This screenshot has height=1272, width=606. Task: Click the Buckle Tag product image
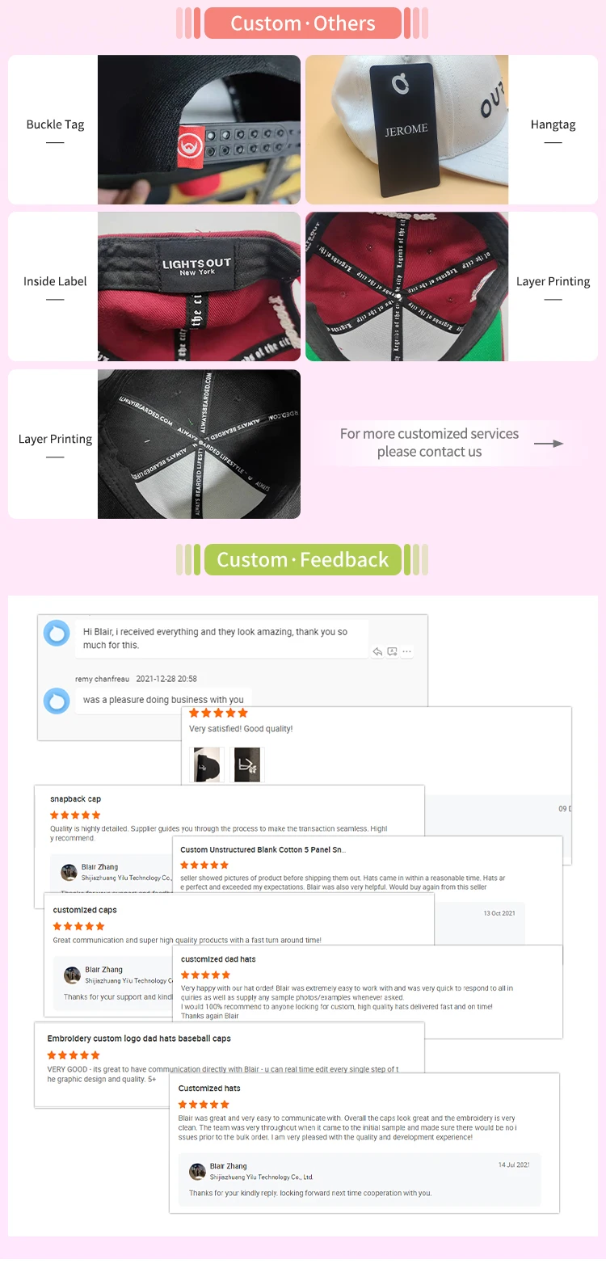199,129
